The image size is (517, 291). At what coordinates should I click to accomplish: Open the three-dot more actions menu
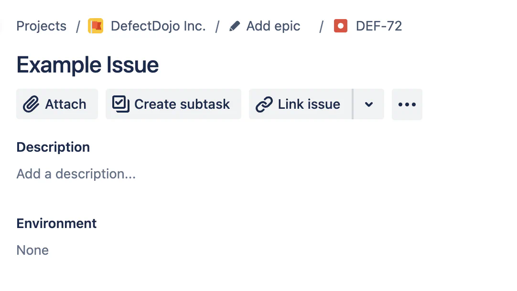[407, 104]
